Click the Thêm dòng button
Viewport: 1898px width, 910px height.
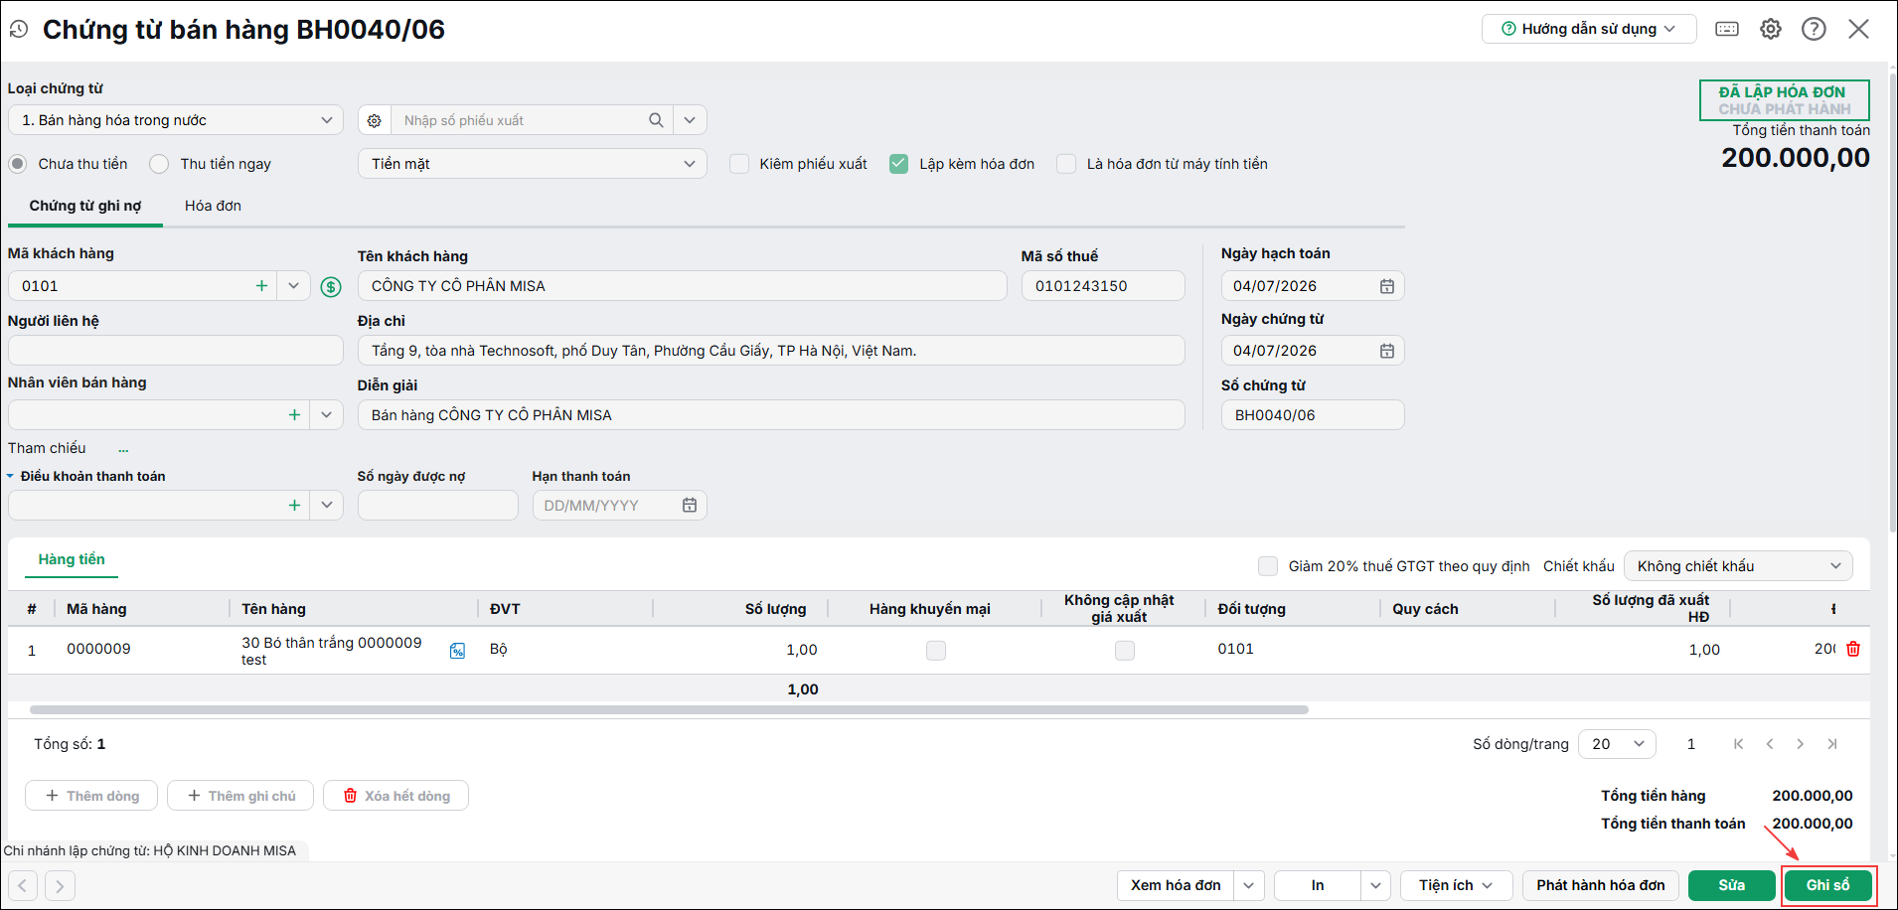[x=91, y=796]
